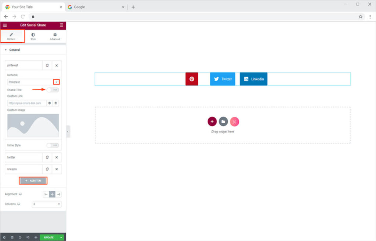
Task: Clear the Custom Link with trash icon
Action: pyautogui.click(x=56, y=103)
